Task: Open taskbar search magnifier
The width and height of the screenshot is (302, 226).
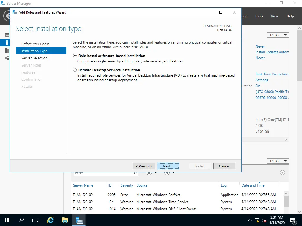Action: tap(21, 220)
